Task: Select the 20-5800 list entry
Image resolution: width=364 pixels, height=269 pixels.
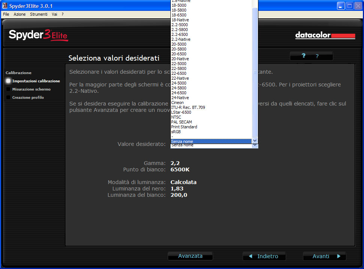Action: pos(211,49)
